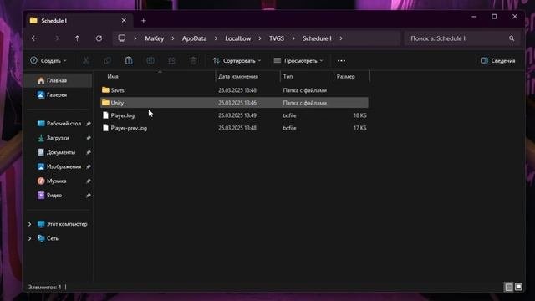Click the 17 КБ size of Player-prev.log
The image size is (535, 301).
[360, 128]
